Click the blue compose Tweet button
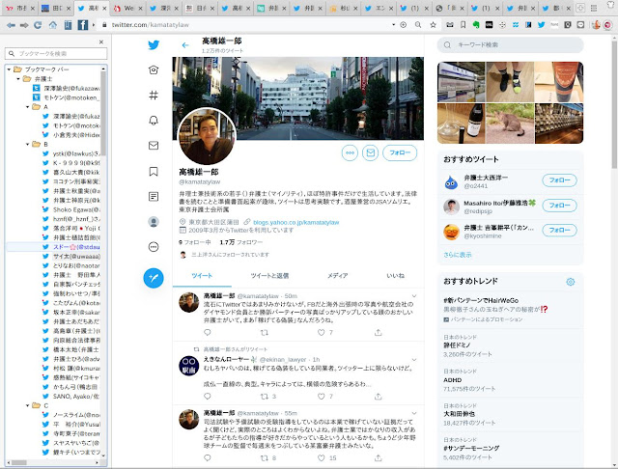Image resolution: width=618 pixels, height=469 pixels. (154, 278)
